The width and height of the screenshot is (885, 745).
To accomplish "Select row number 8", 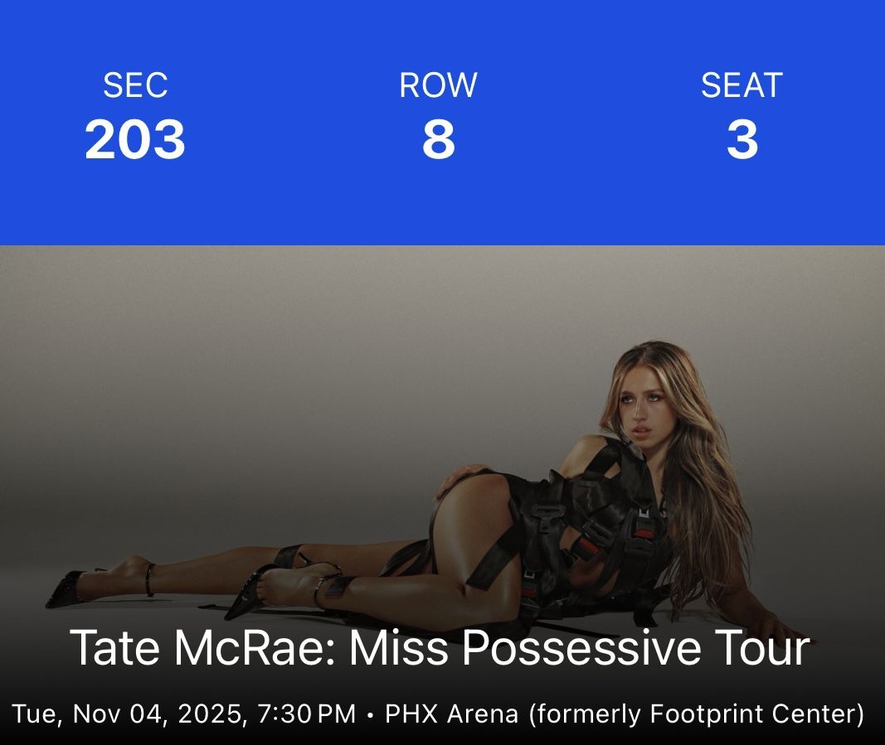I will click(438, 140).
